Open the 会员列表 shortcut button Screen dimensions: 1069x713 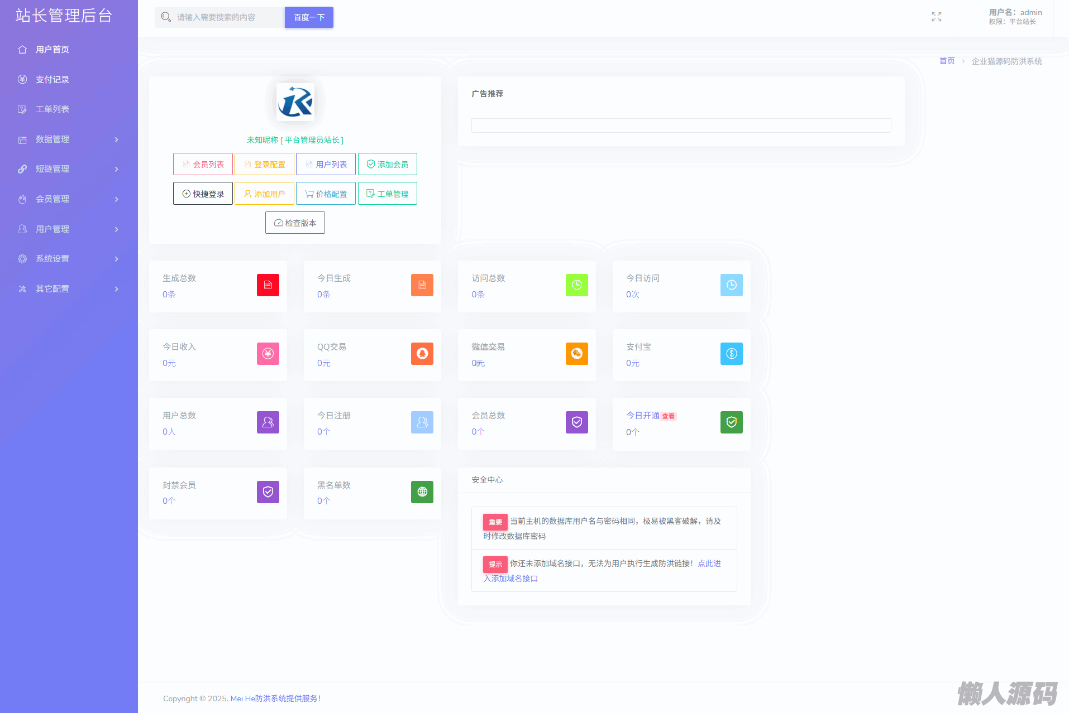203,164
